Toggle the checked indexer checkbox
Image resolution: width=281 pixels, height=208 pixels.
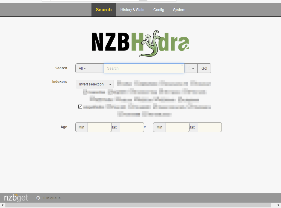pyautogui.click(x=80, y=107)
